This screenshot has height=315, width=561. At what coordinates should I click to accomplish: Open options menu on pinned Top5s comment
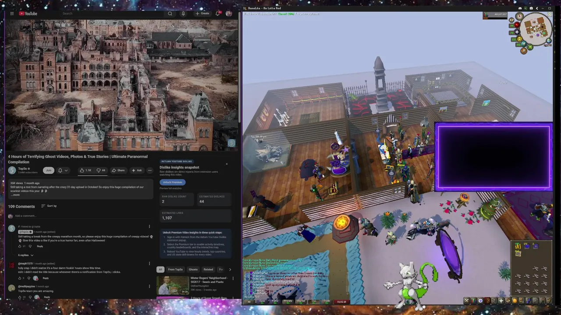[x=149, y=227]
